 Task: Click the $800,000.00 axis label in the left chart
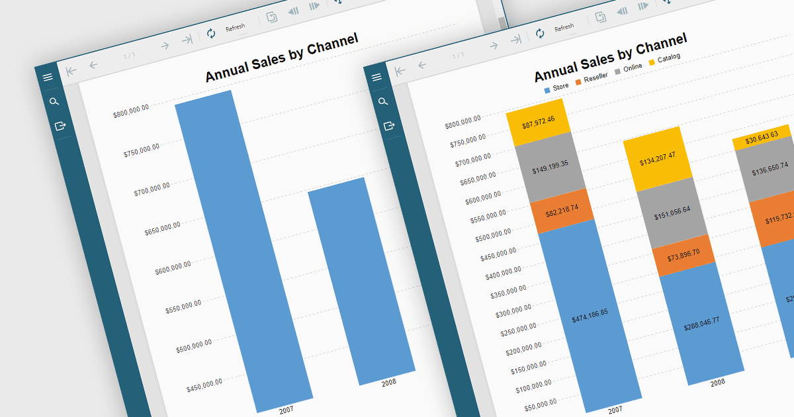click(x=131, y=111)
